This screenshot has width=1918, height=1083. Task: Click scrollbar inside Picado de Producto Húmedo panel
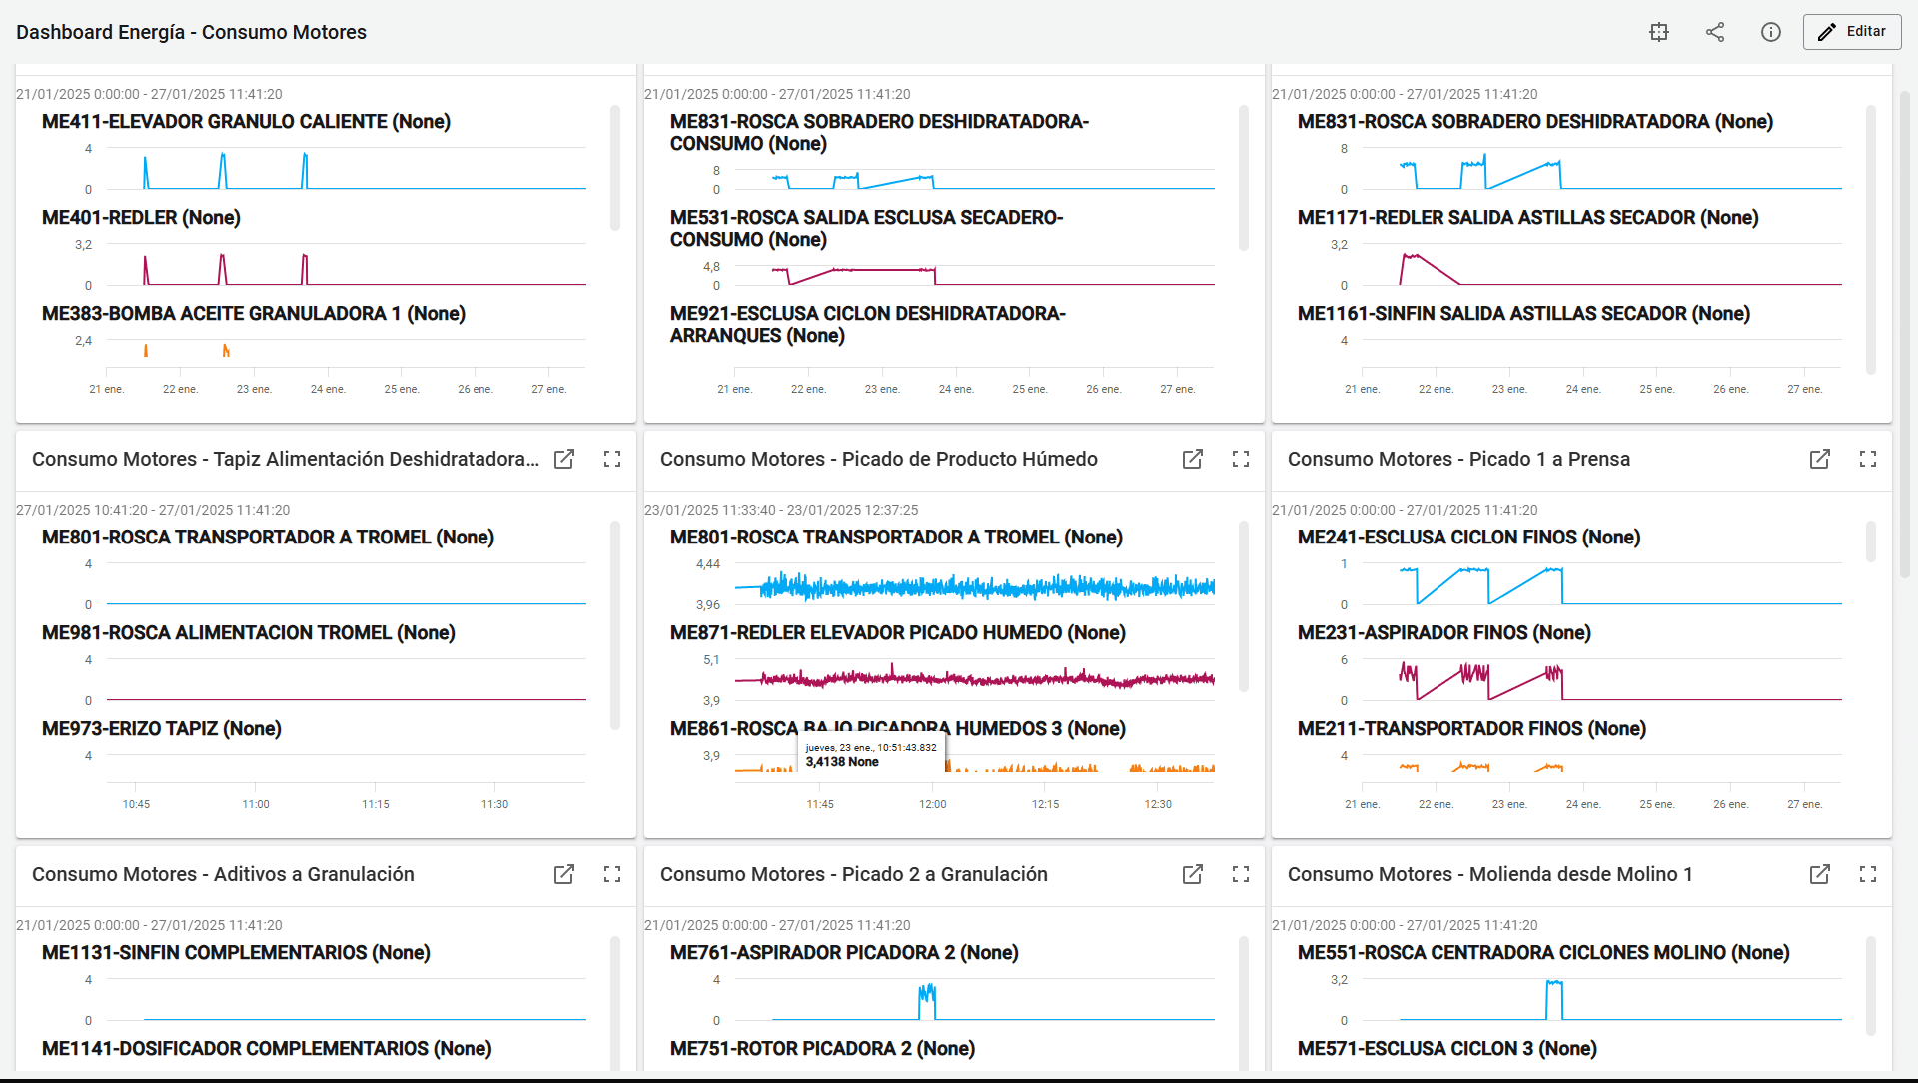coord(1244,606)
